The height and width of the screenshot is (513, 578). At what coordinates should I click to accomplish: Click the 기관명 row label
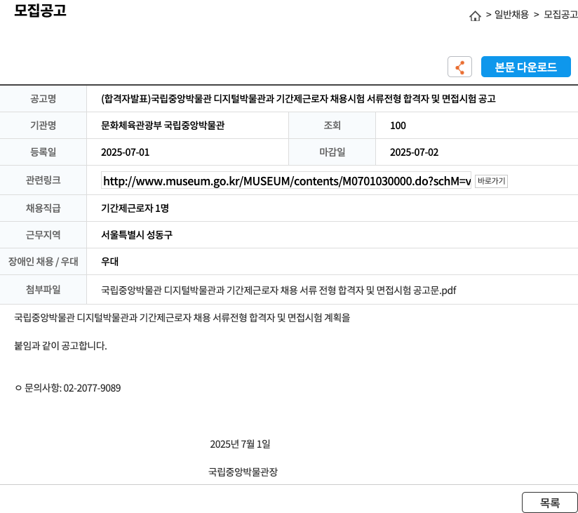[x=43, y=126]
